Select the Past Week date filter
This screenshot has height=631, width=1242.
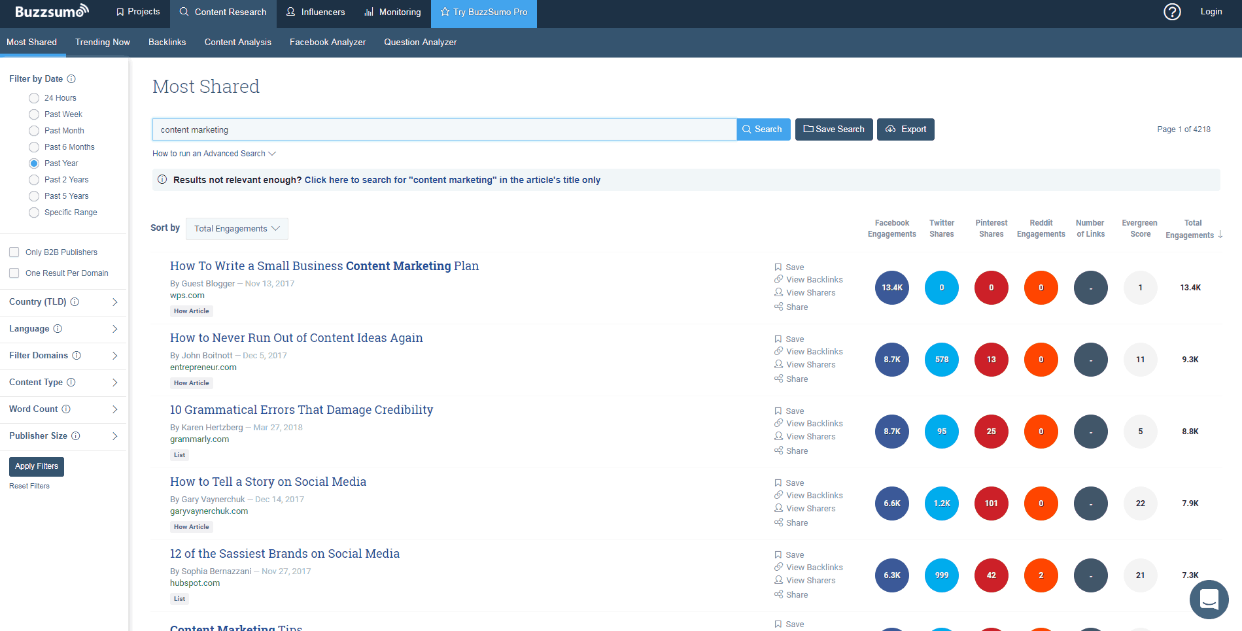(34, 114)
